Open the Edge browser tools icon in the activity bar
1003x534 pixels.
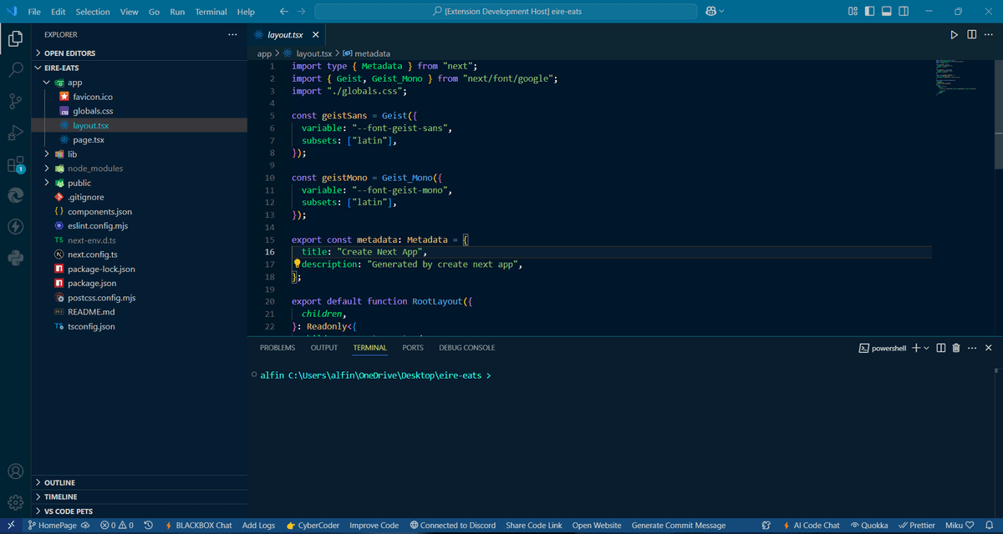tap(15, 195)
